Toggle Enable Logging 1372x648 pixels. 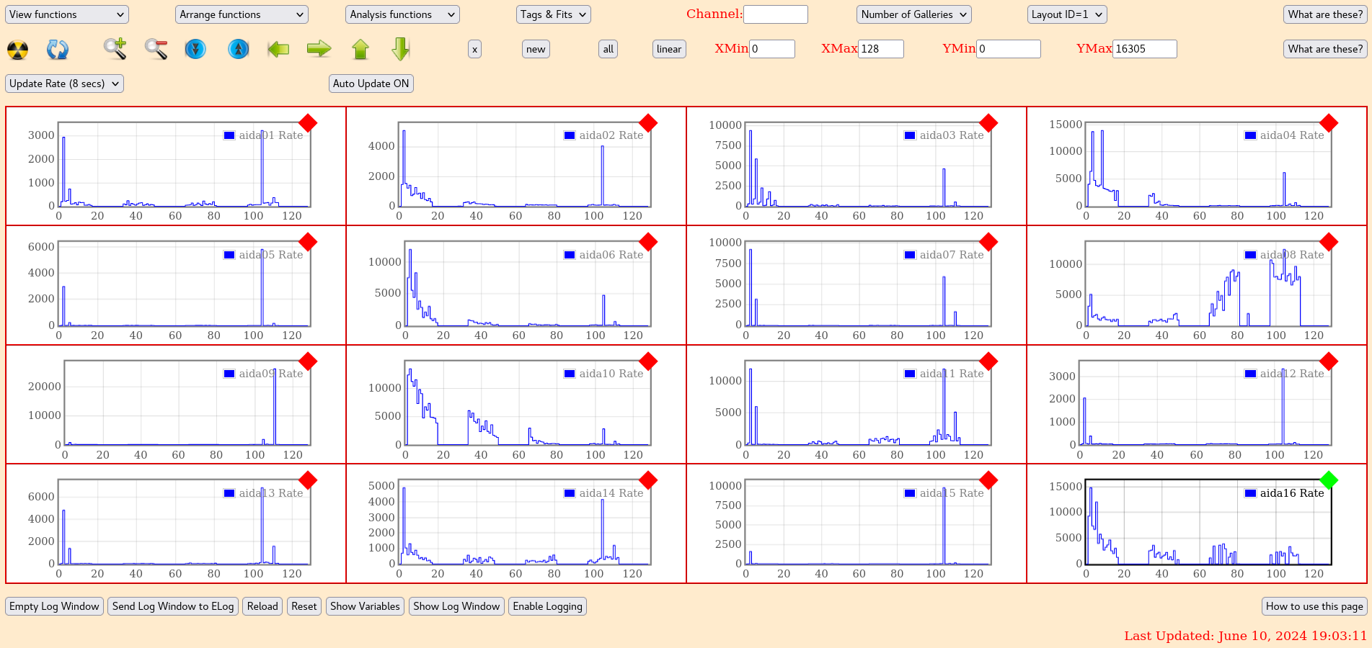coord(547,606)
